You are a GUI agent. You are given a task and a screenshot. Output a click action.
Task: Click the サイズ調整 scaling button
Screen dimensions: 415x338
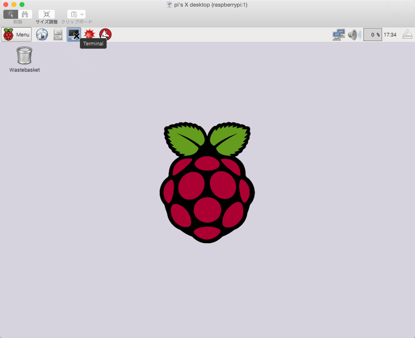pyautogui.click(x=47, y=14)
